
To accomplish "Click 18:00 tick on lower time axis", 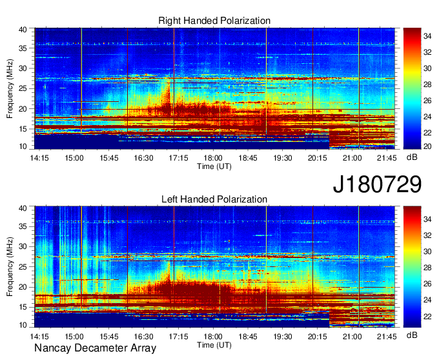I will pyautogui.click(x=213, y=336).
